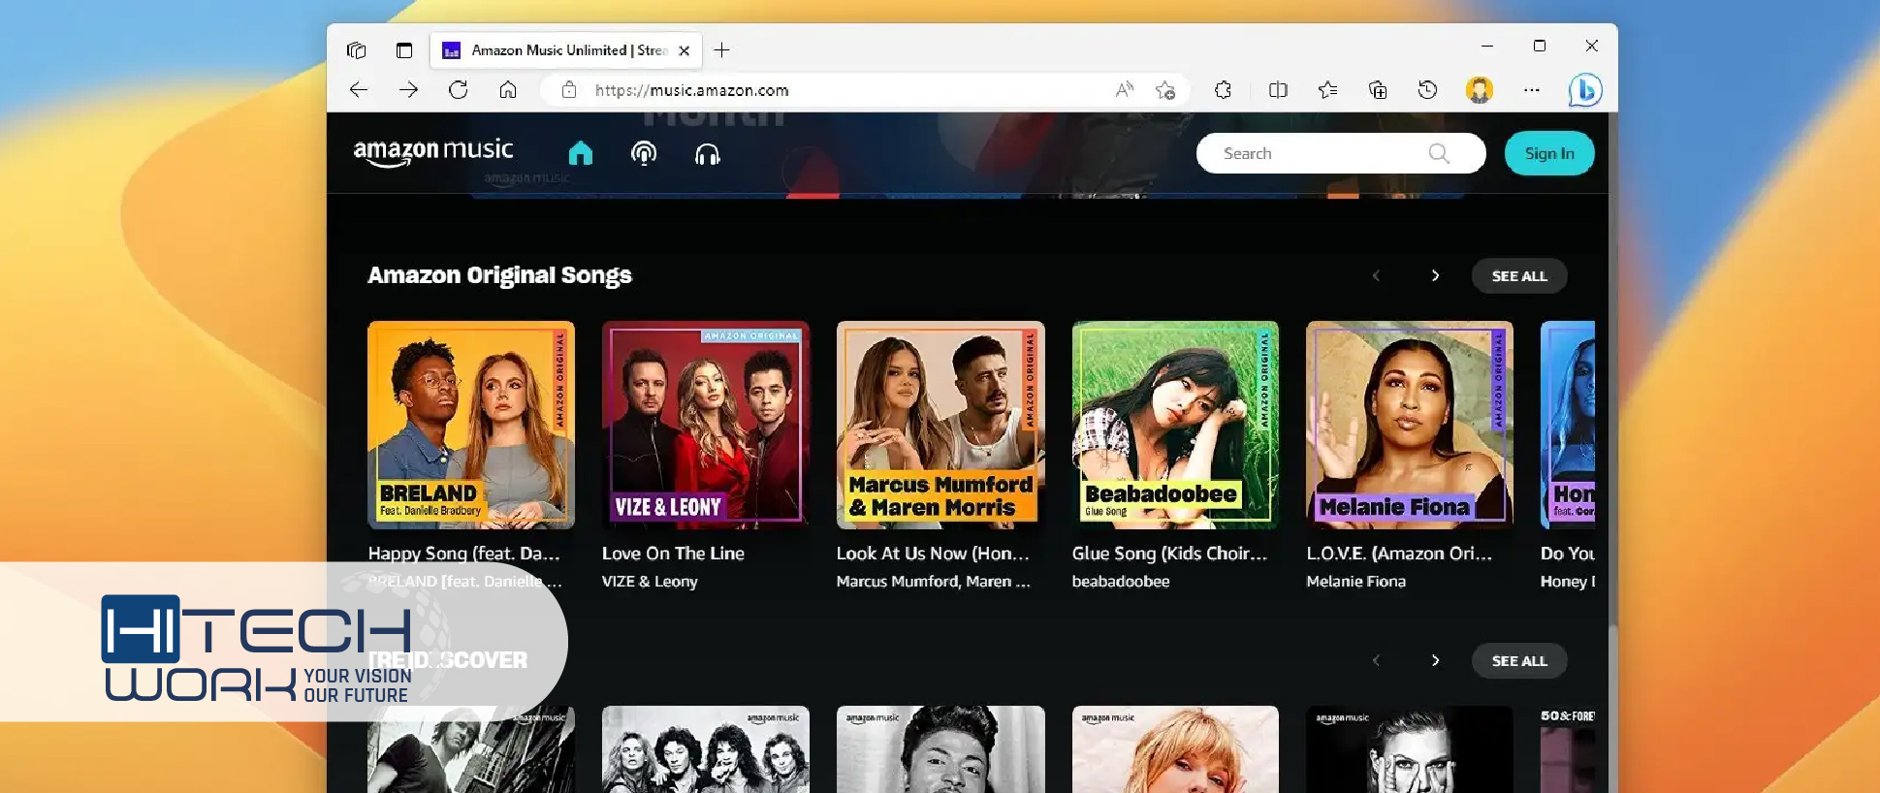This screenshot has height=793, width=1880.
Task: Show previous items in Rediscover row
Action: point(1376,661)
